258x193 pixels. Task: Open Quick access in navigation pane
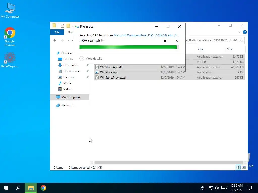(64, 53)
